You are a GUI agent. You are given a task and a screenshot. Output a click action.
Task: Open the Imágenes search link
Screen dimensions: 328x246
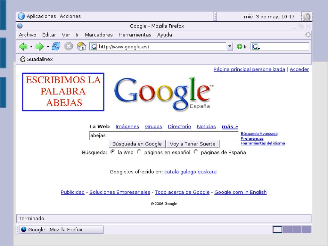tap(127, 127)
